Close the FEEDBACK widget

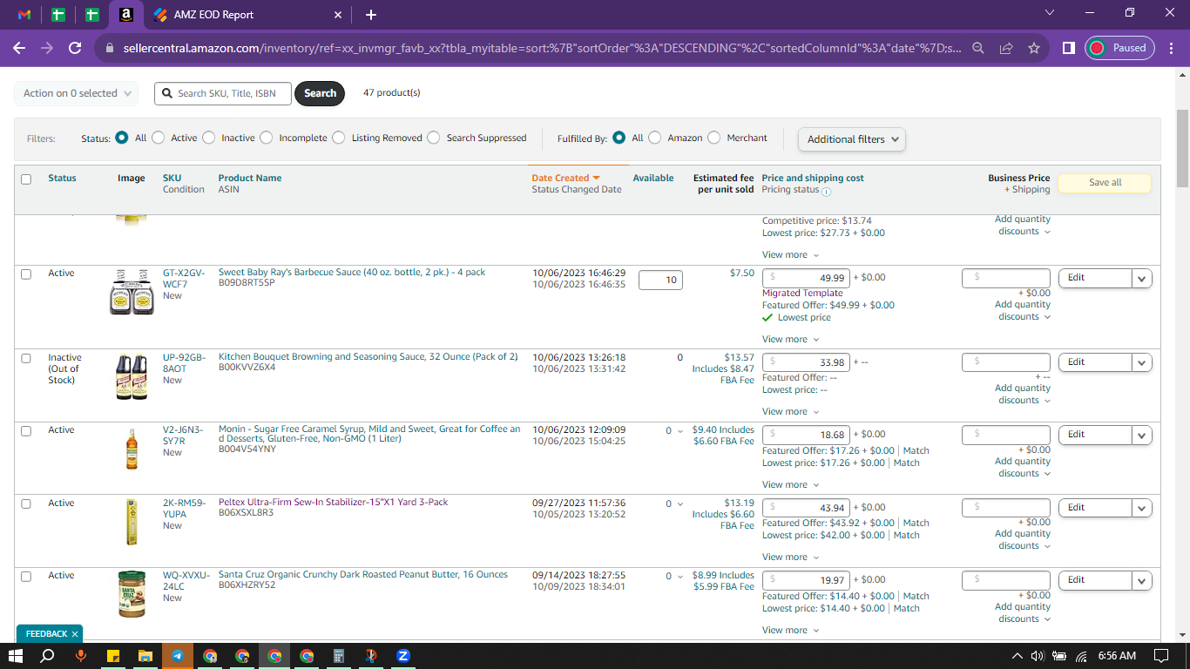pyautogui.click(x=75, y=634)
